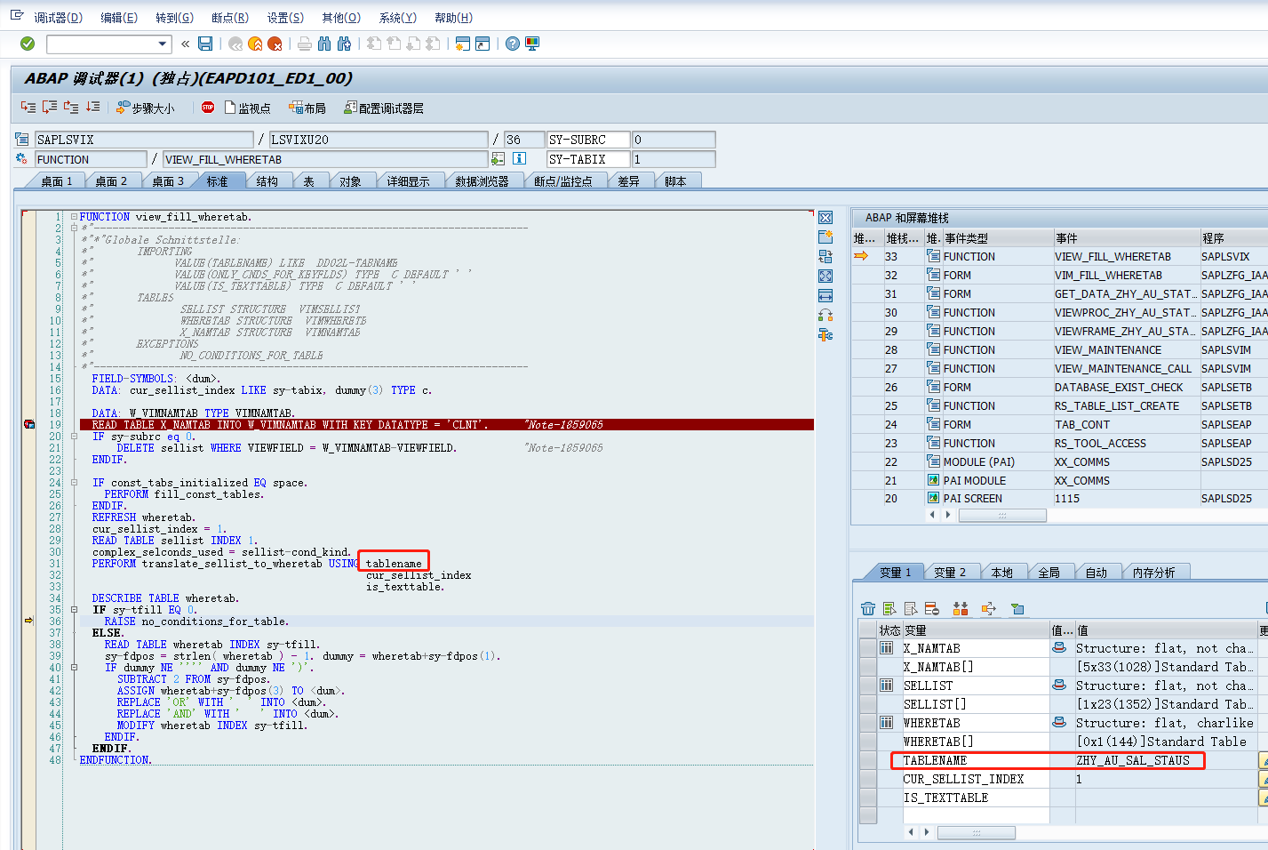Image resolution: width=1268 pixels, height=850 pixels.
Task: Open the command field dropdown arrow
Action: (x=161, y=43)
